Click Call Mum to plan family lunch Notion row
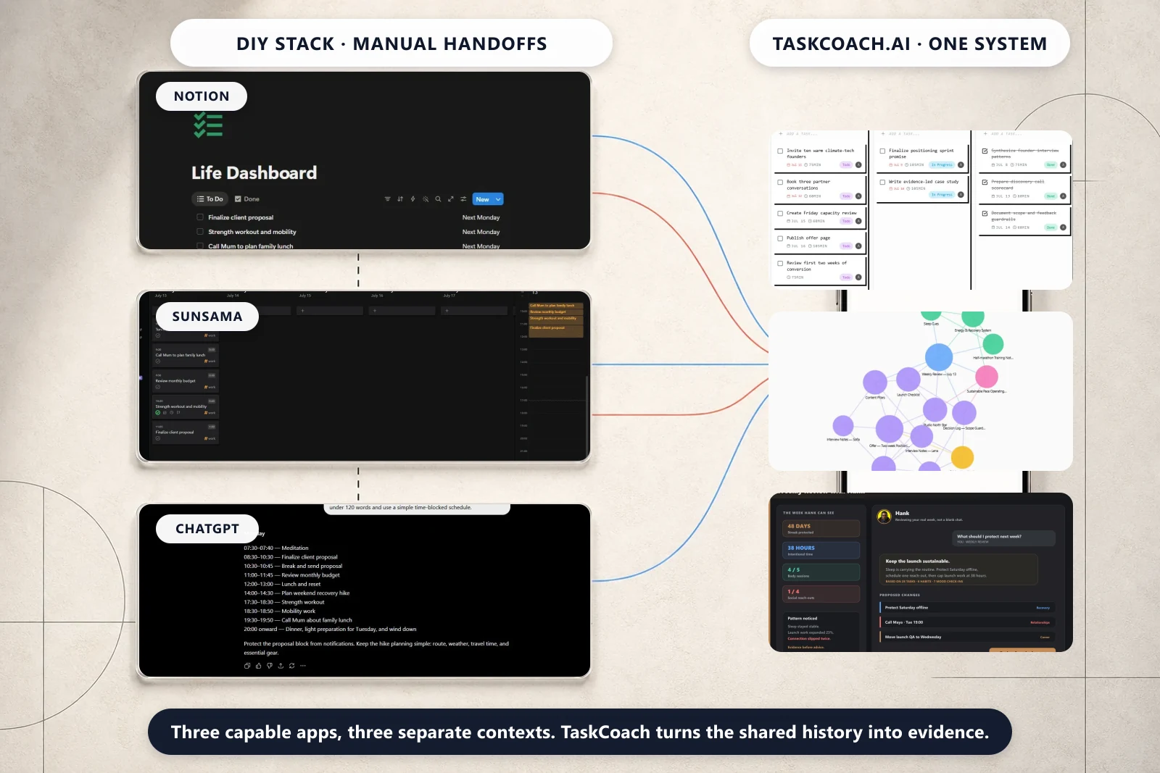 [348, 246]
